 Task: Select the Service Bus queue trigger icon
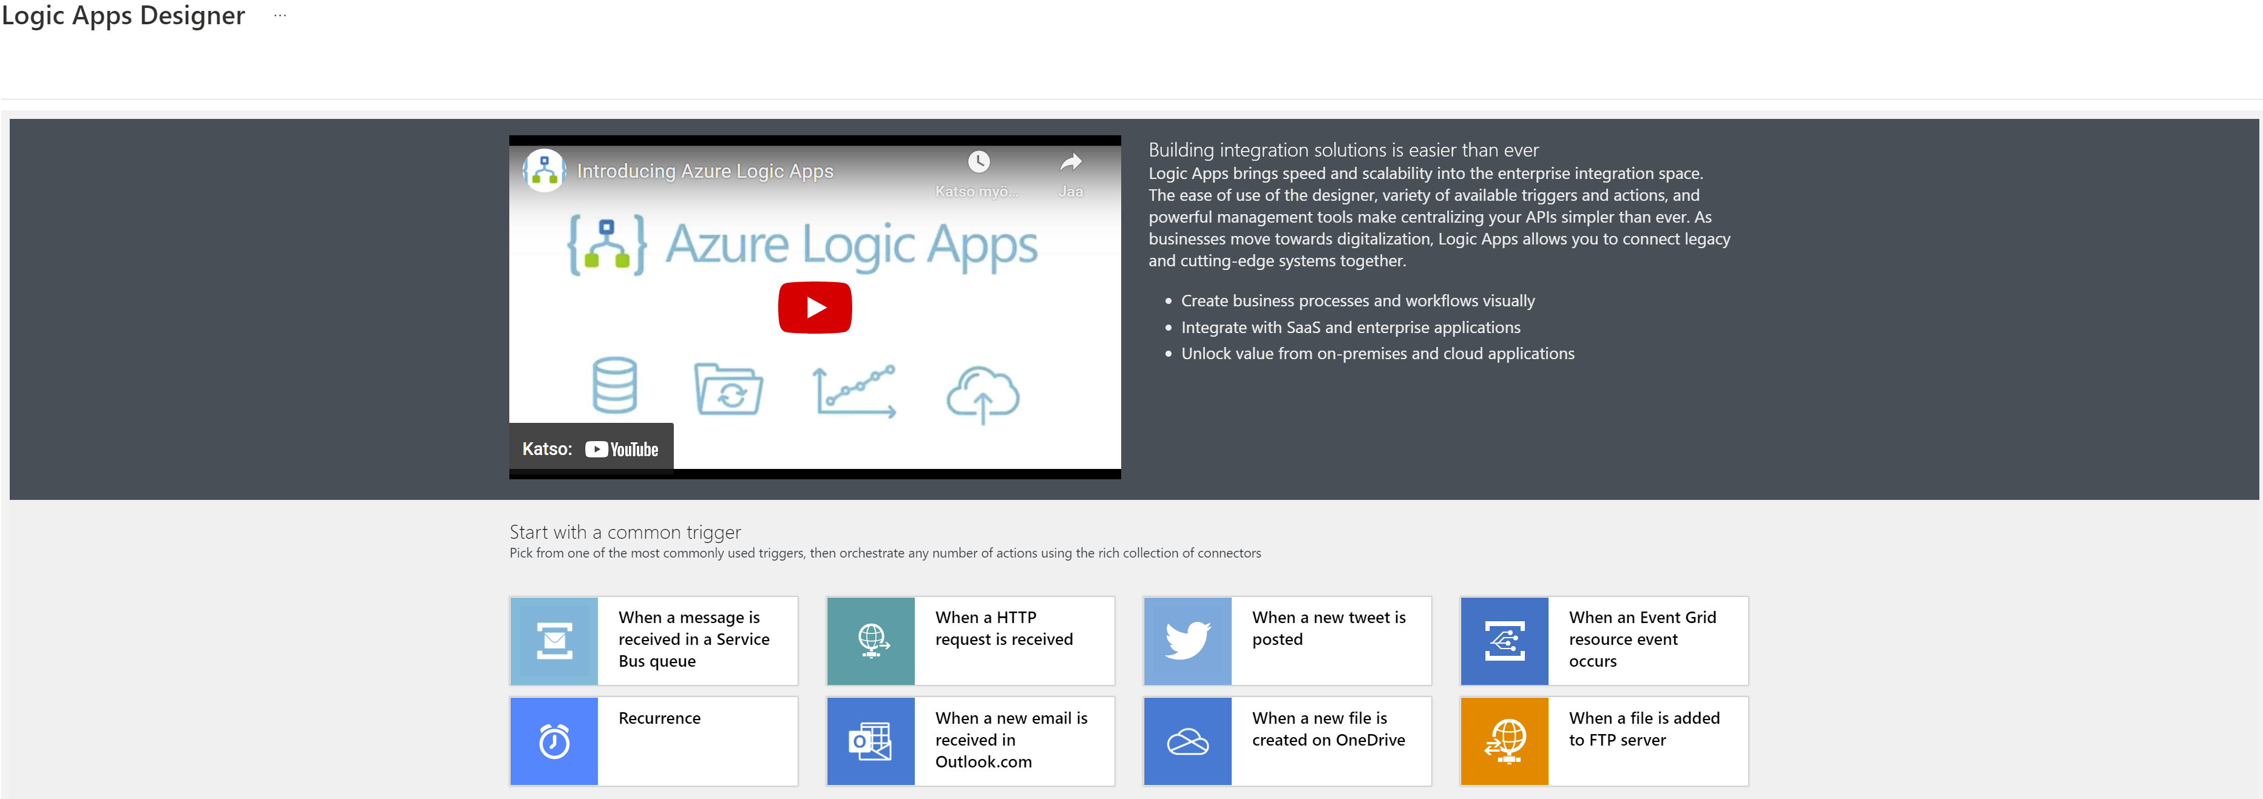tap(554, 640)
